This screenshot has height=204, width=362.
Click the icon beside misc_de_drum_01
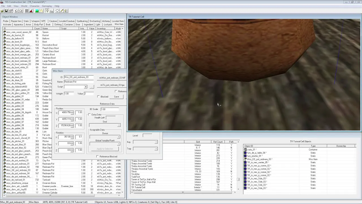pyautogui.click(x=4, y=77)
